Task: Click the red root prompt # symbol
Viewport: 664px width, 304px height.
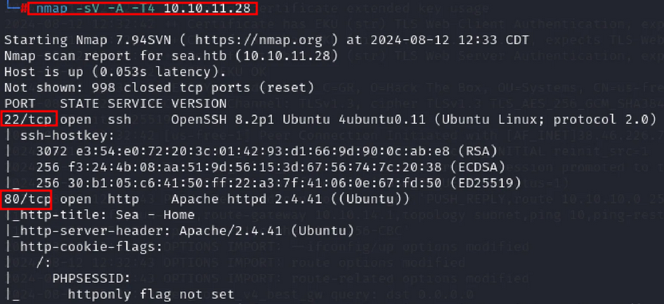Action: coord(24,9)
